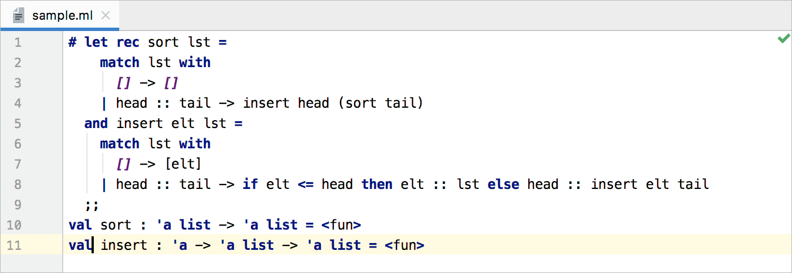This screenshot has height=273, width=792.
Task: Click the ';;' terminator on line 9
Action: click(92, 205)
